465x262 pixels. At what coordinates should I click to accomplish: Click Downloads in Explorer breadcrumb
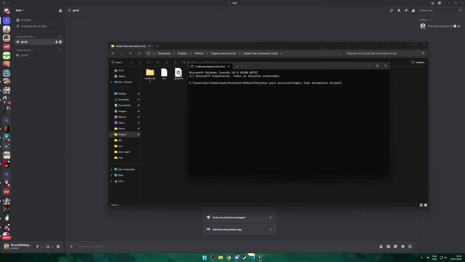(x=164, y=54)
